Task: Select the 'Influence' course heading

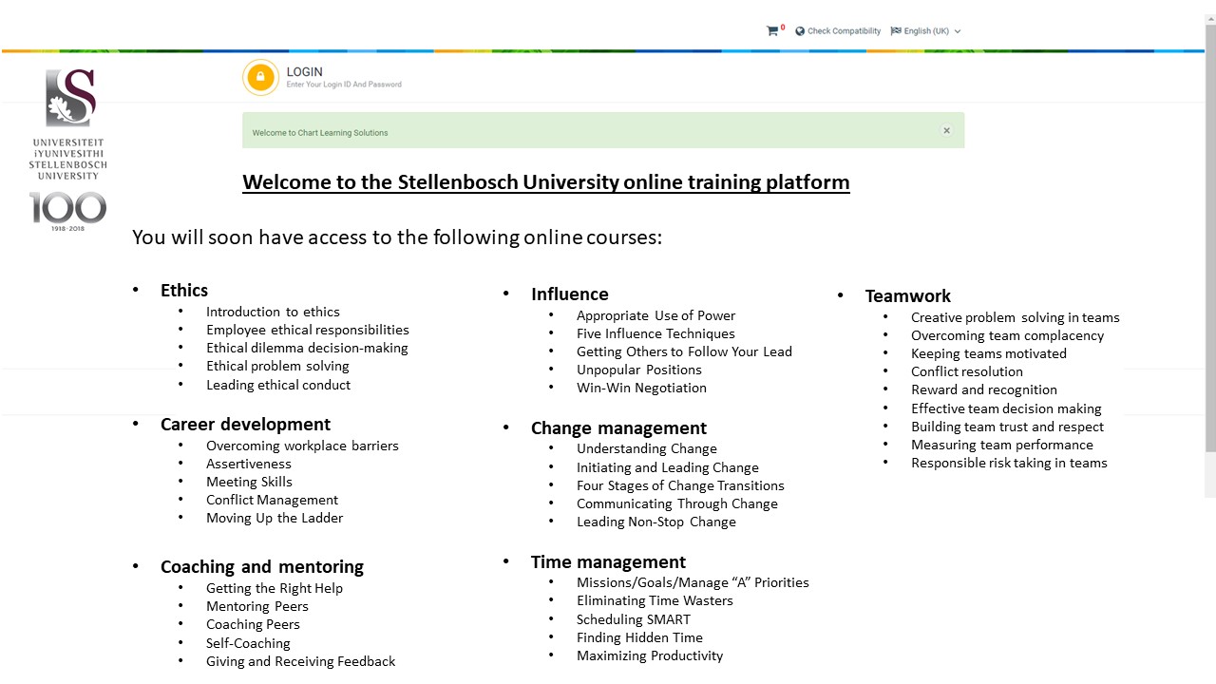Action: point(570,294)
